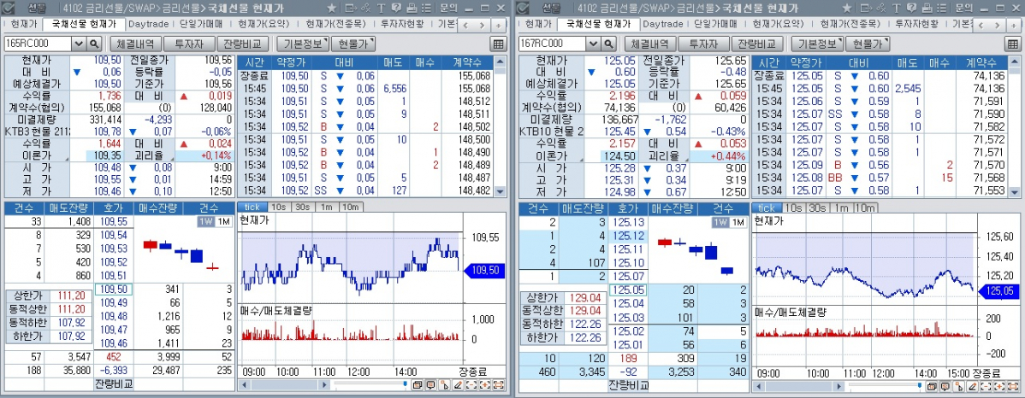Switch right chart to tick interval
1025x398 pixels.
click(x=767, y=208)
